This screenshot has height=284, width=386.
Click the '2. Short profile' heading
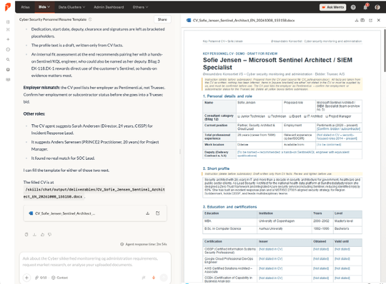(216, 169)
